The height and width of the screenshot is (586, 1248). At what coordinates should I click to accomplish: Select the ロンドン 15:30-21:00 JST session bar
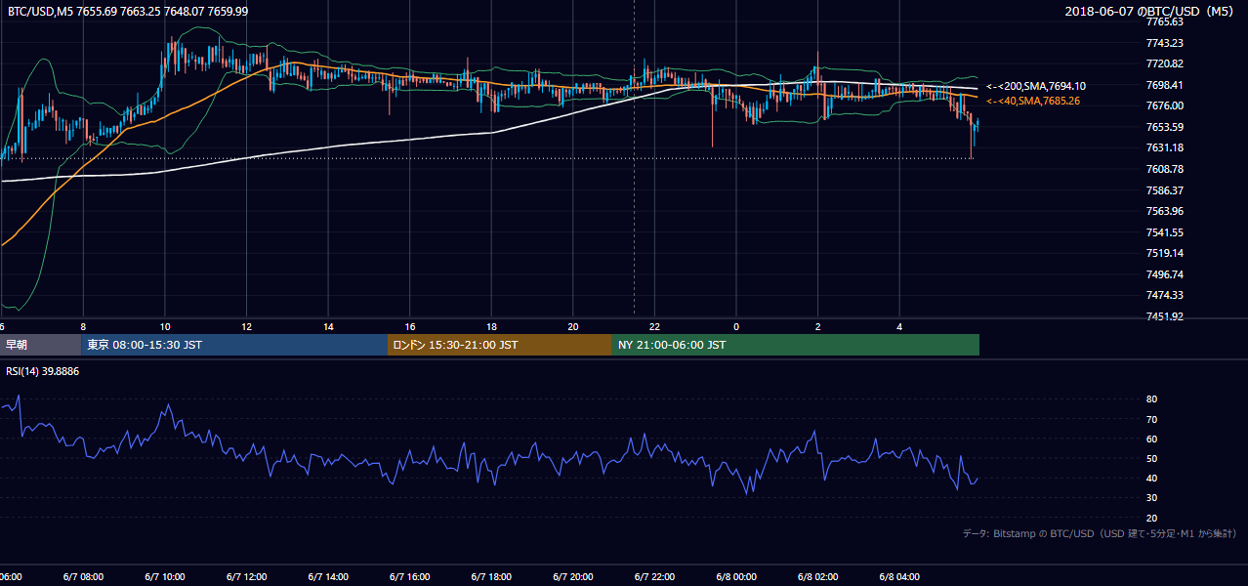[x=500, y=345]
